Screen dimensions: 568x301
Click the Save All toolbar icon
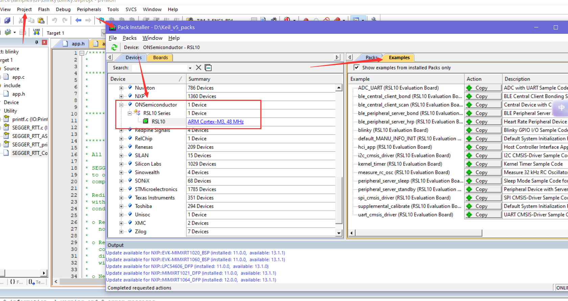tap(7, 20)
